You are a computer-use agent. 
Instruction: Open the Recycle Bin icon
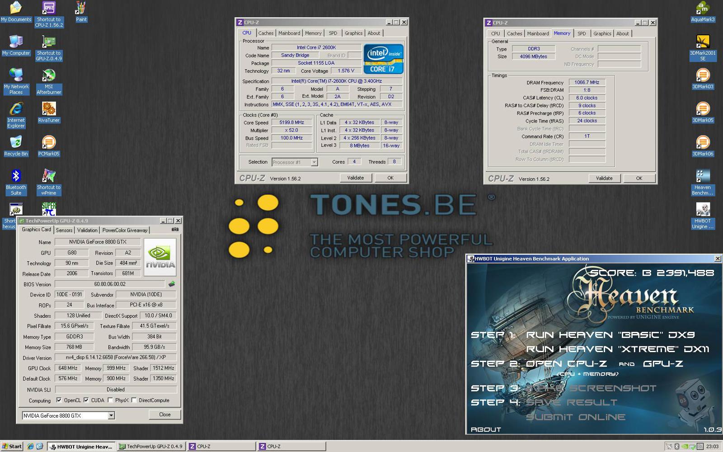[x=16, y=146]
